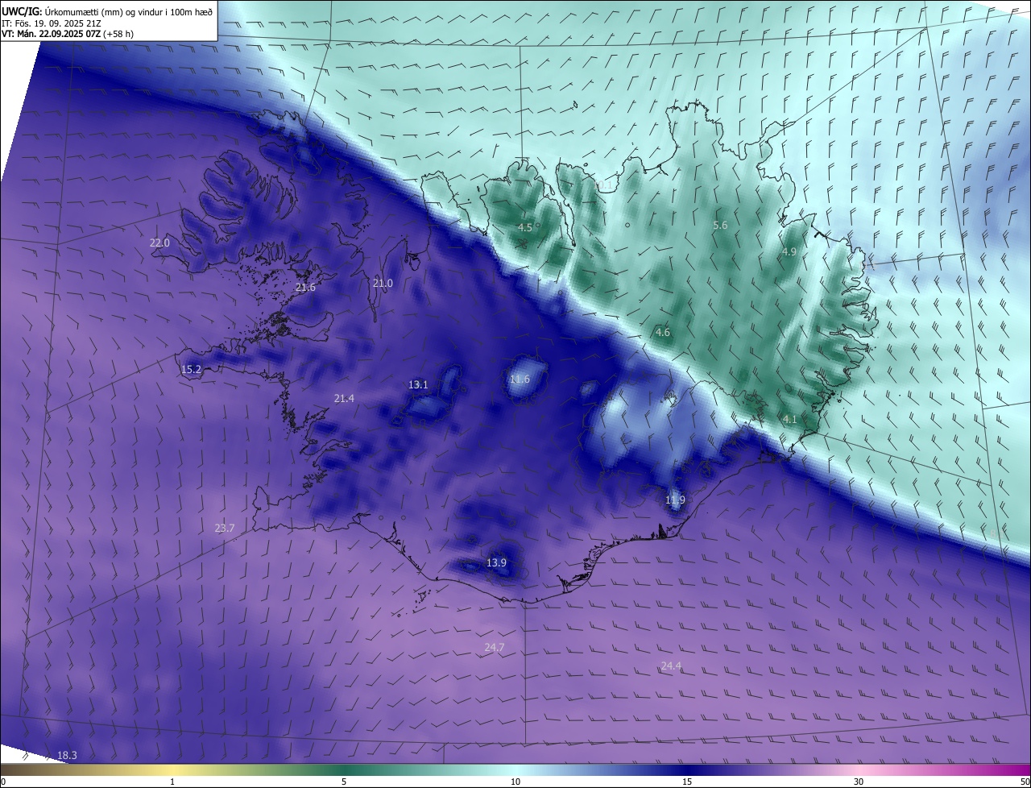Select the 21.6 precipitation label

coord(305,288)
